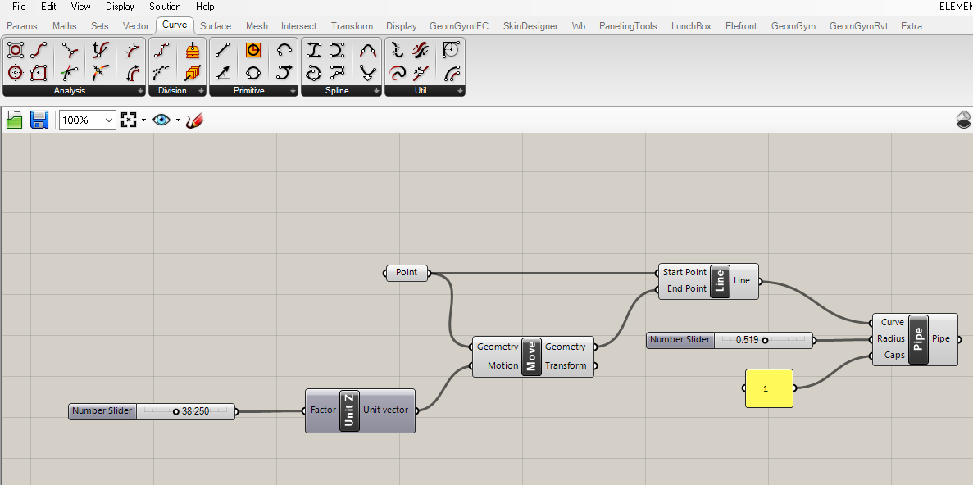Save the document with the blue disk icon
This screenshot has height=485, width=973.
pyautogui.click(x=39, y=120)
